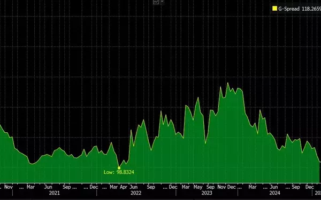This screenshot has height=200, width=321.
Task: Click the line chart icon above the graph
Action: (x=156, y=2)
